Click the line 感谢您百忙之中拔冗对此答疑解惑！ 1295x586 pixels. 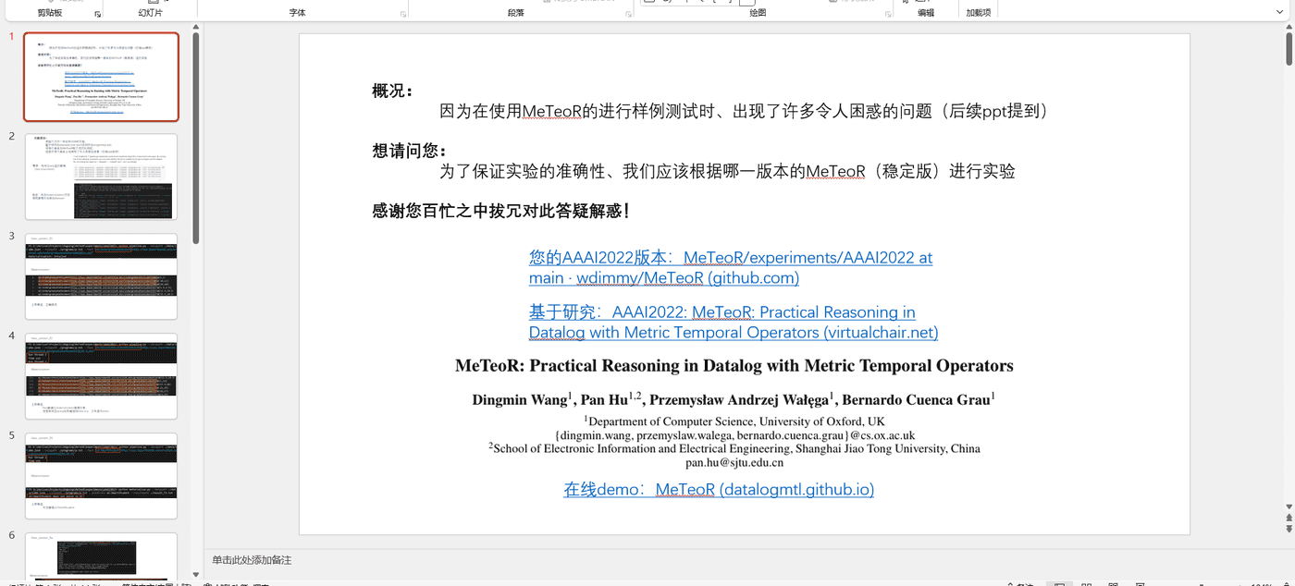pyautogui.click(x=502, y=211)
